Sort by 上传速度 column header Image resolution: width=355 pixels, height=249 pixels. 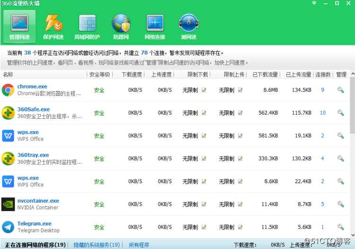coord(161,74)
